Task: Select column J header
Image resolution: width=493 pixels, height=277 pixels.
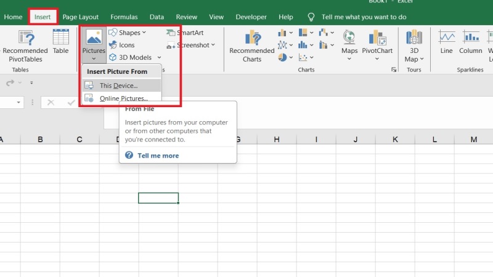Action: click(x=356, y=140)
